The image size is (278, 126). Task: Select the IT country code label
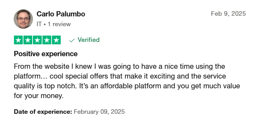pyautogui.click(x=39, y=24)
